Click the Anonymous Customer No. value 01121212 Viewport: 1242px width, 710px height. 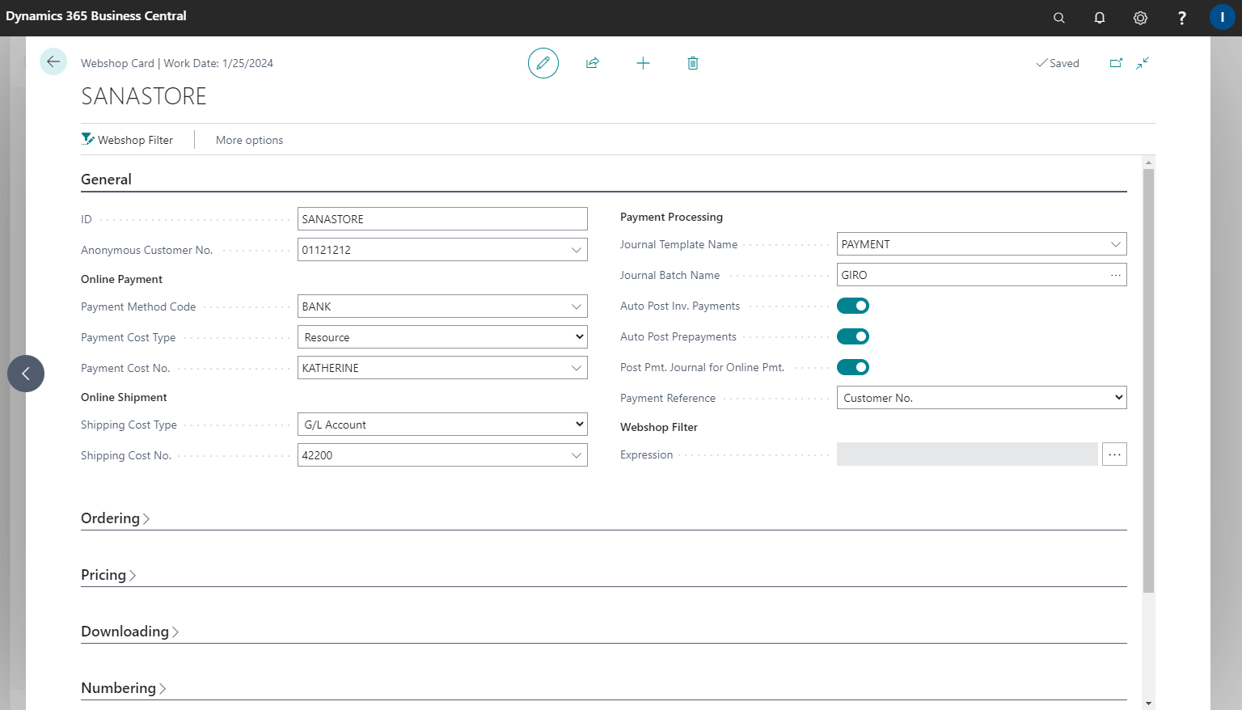click(327, 250)
